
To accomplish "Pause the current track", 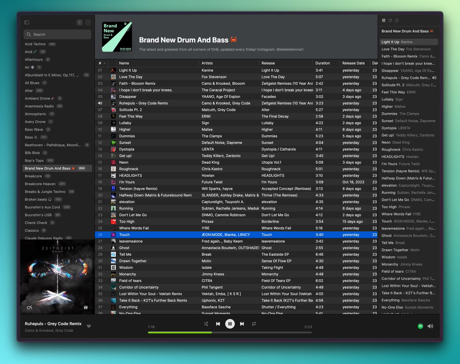I will tap(230, 324).
